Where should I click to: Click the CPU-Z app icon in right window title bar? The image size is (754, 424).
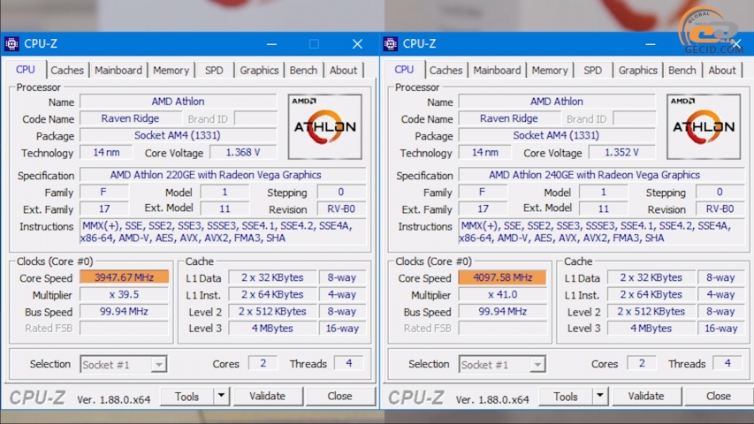391,44
